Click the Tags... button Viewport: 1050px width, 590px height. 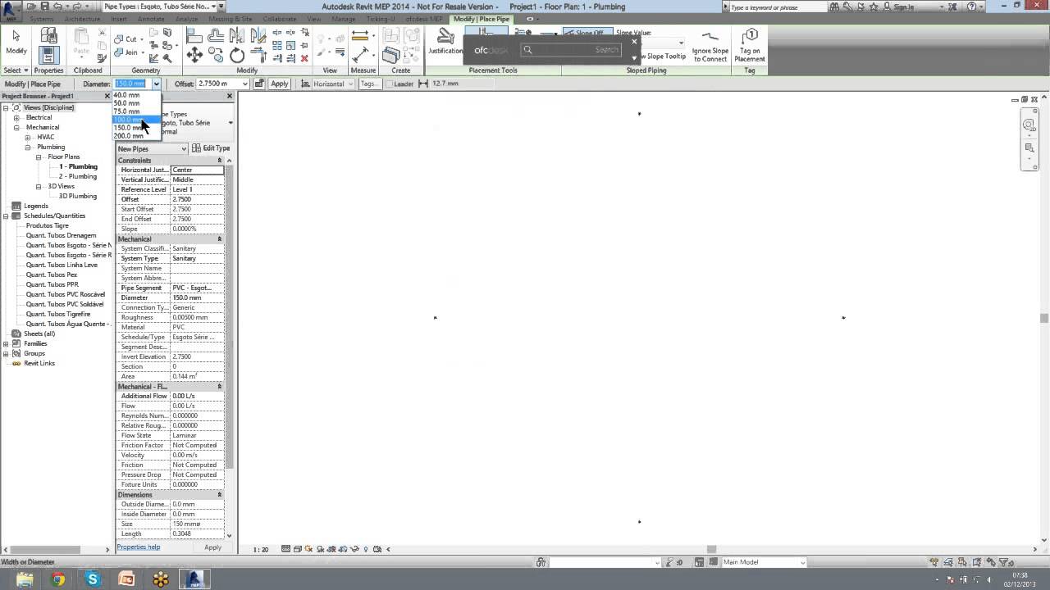click(368, 84)
